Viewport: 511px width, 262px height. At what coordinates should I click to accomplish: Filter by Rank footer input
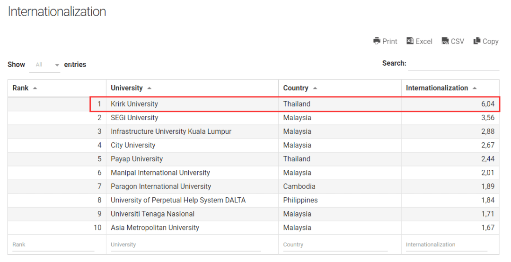pyautogui.click(x=53, y=245)
